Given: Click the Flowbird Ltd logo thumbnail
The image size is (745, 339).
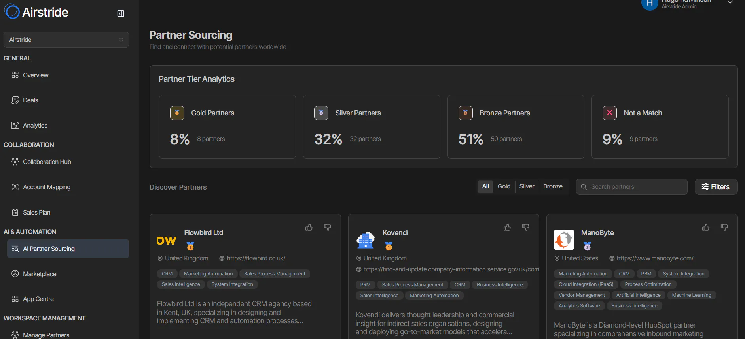Looking at the screenshot, I should [167, 240].
